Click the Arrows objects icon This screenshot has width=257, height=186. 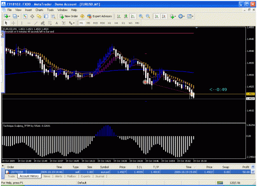(70, 23)
